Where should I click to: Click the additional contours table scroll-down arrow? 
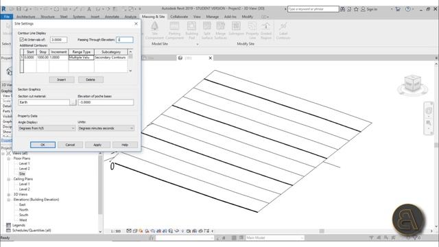coord(130,71)
